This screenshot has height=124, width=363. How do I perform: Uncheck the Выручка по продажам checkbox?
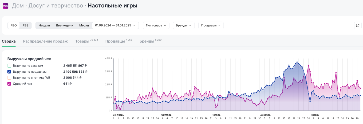pyautogui.click(x=9, y=72)
